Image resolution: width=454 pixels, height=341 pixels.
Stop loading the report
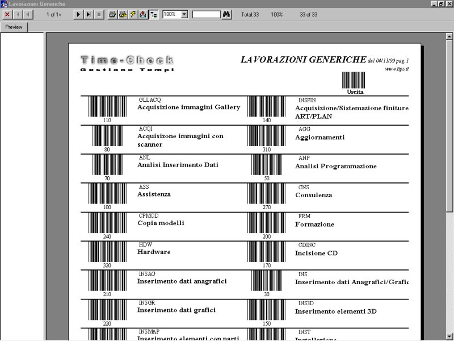click(99, 15)
